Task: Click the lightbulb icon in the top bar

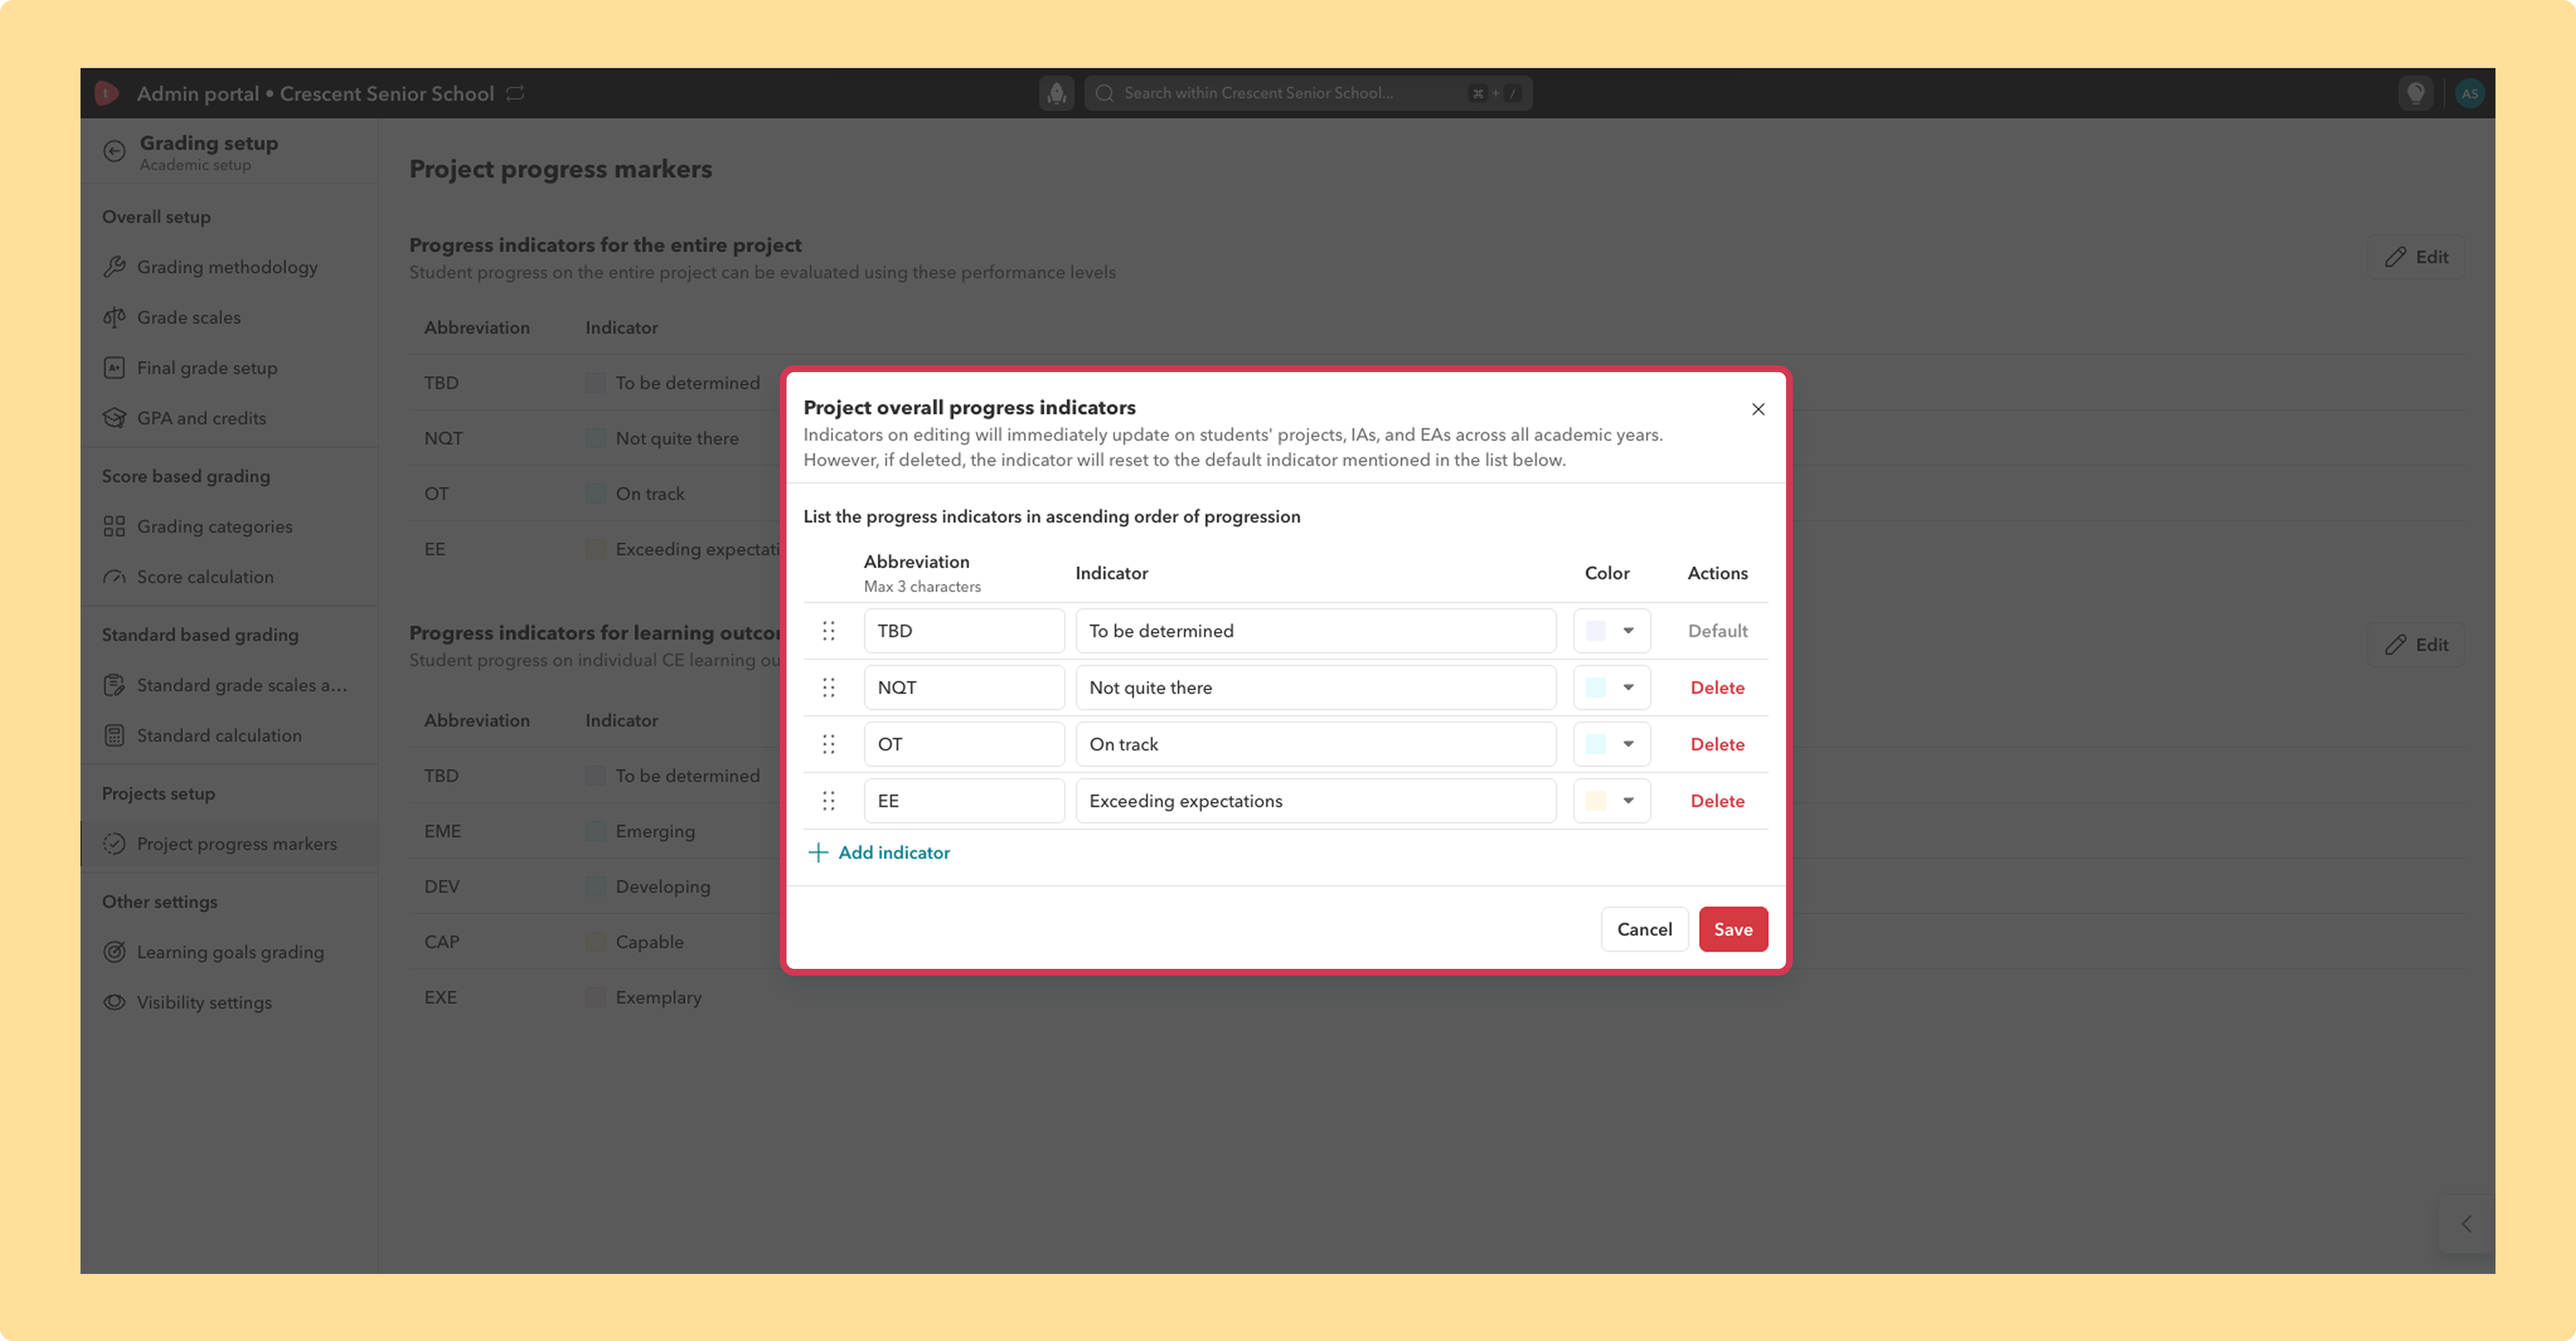Action: coord(2415,93)
